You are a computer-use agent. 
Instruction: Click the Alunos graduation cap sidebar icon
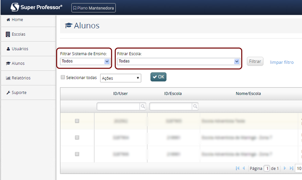click(x=8, y=63)
